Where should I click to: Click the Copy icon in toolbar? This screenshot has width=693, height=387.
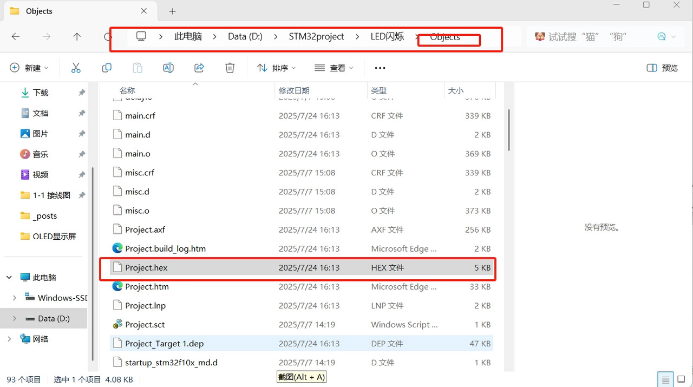click(107, 68)
